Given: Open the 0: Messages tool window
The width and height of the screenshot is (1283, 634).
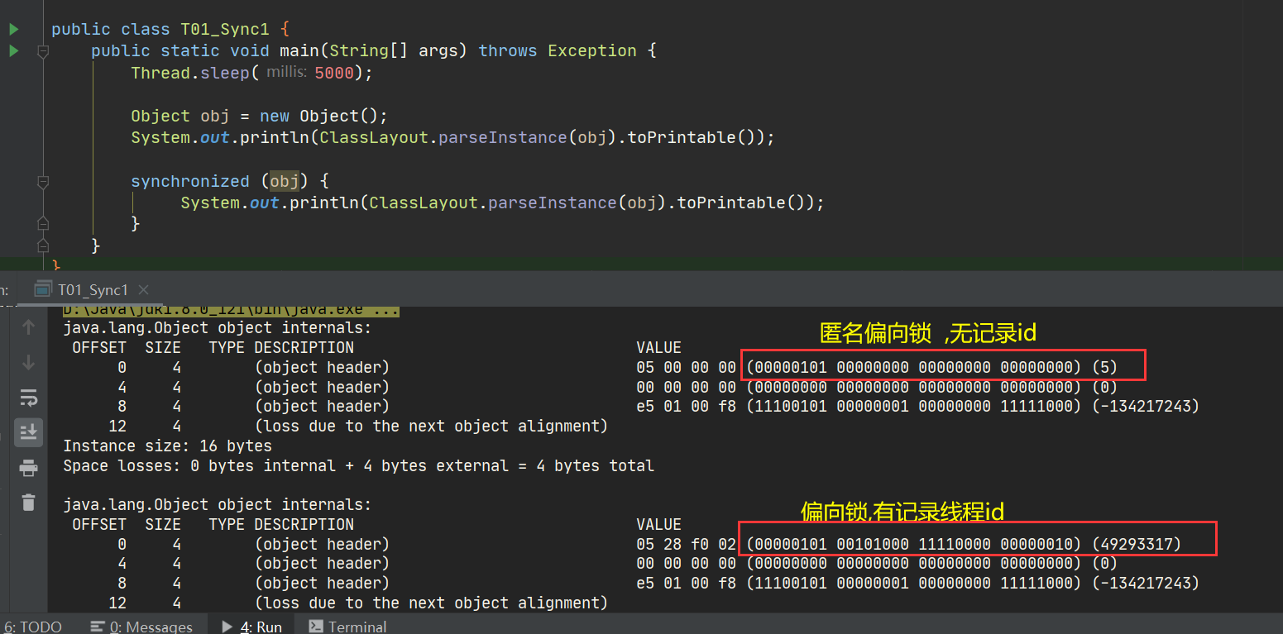Looking at the screenshot, I should coord(141,627).
